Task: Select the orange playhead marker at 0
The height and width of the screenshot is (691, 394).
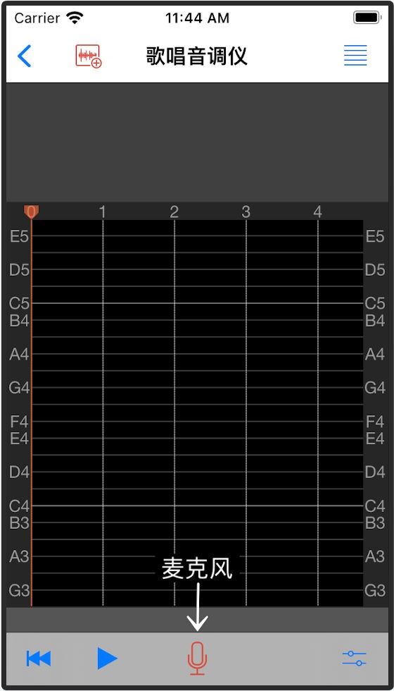Action: tap(31, 212)
